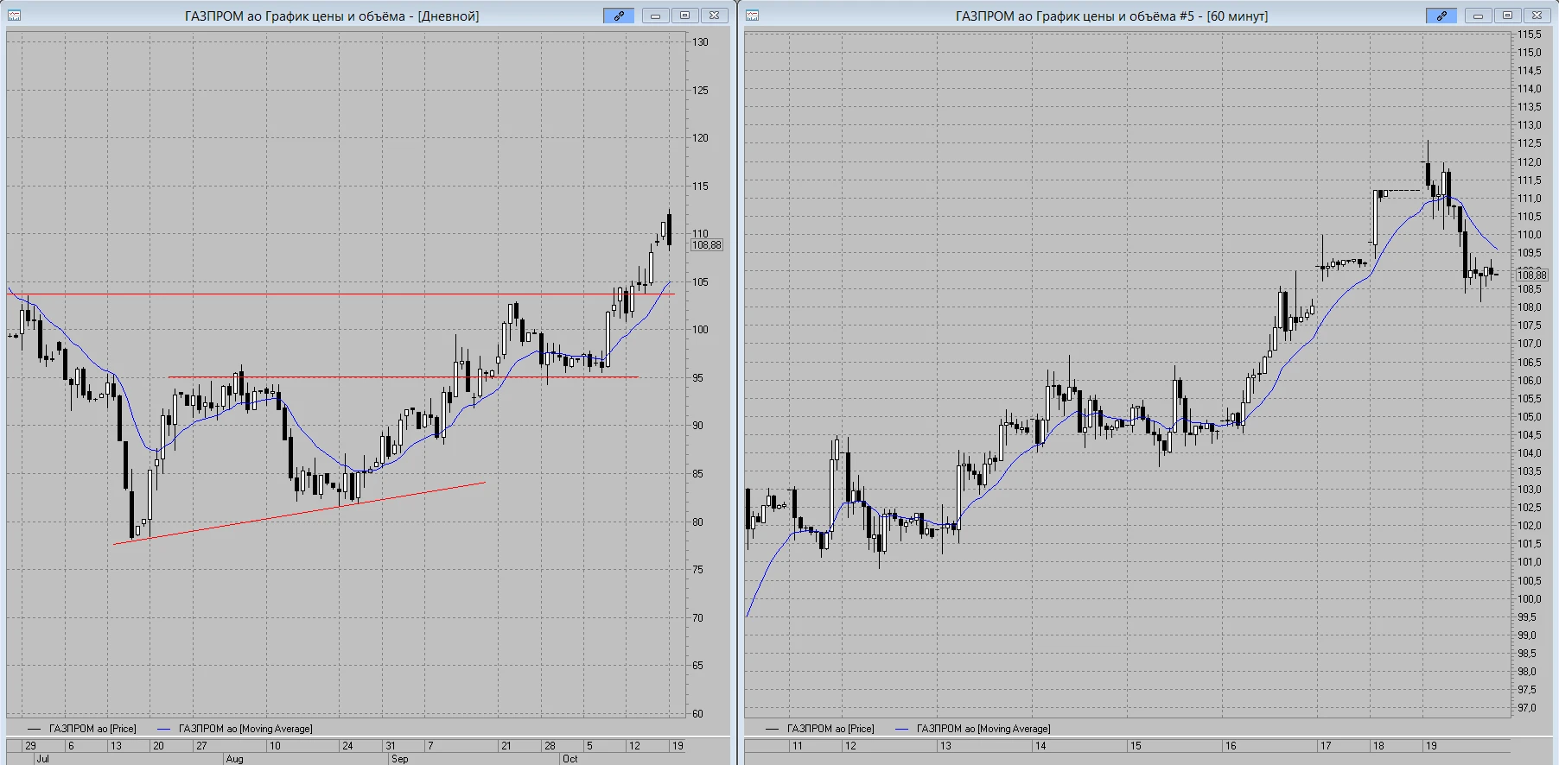The width and height of the screenshot is (1559, 765).
Task: Click the 130 price label on the daily chart axis
Action: [x=700, y=42]
